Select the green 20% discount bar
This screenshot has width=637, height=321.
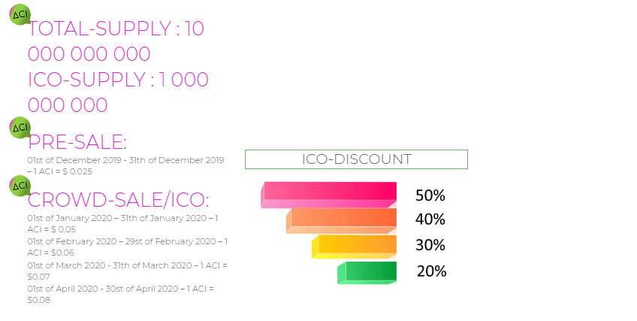tap(367, 271)
